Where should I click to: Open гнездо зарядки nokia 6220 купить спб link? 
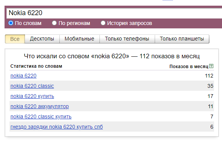click(57, 127)
